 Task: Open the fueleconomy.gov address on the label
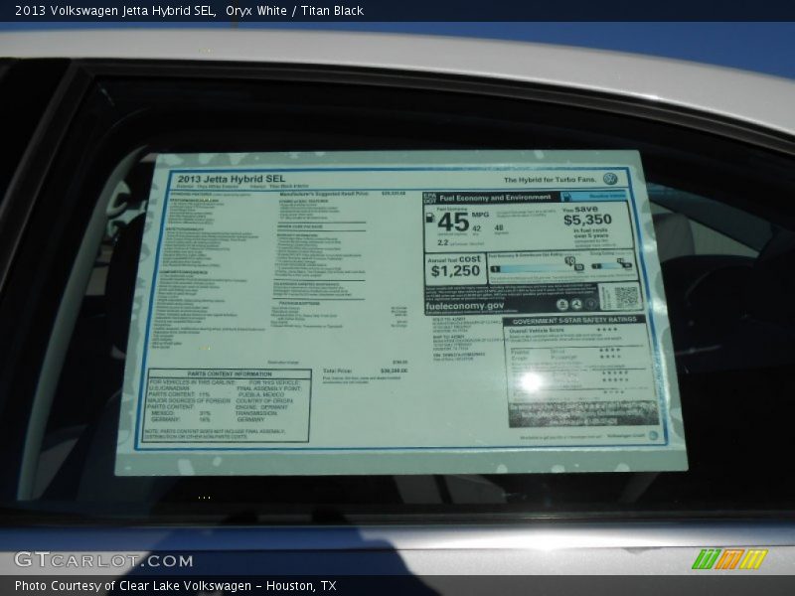465,306
